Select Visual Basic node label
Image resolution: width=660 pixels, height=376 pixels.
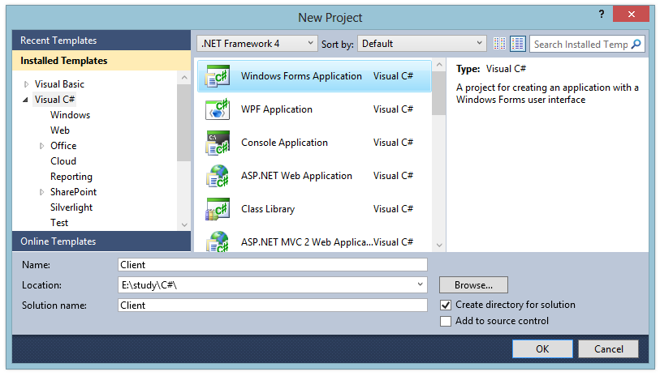point(59,84)
